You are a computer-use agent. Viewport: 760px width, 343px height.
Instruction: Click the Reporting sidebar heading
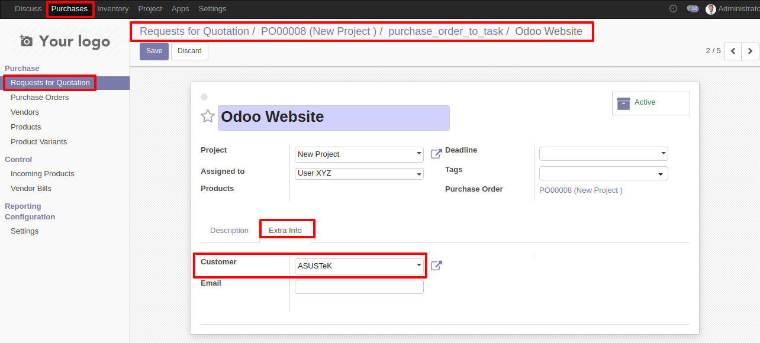coord(23,206)
